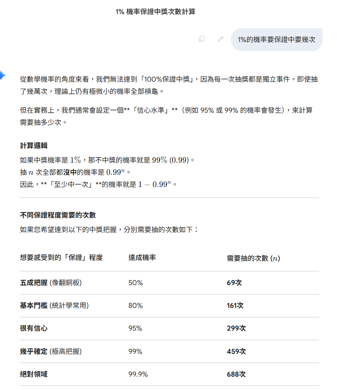Copy the user prompt with the copy icon

coord(202,39)
